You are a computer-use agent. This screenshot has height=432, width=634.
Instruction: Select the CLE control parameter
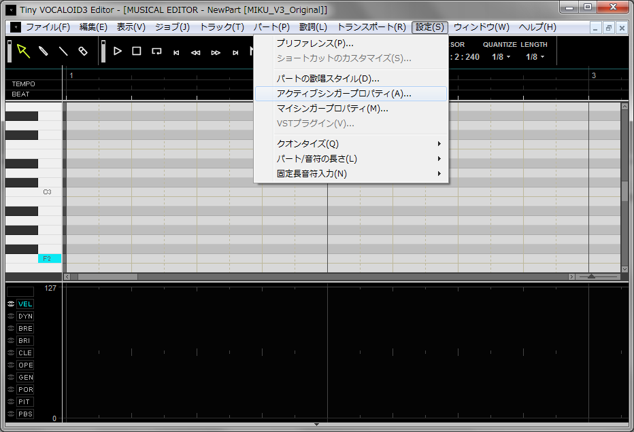(25, 353)
